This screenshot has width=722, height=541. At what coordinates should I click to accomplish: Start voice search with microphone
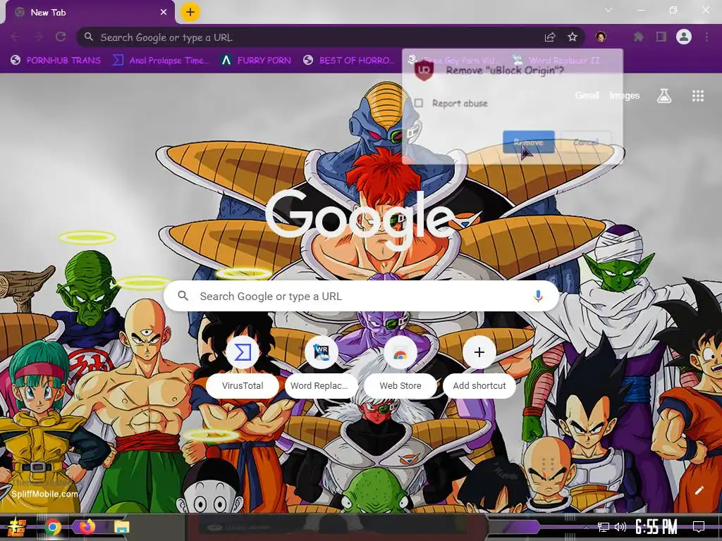coord(538,297)
